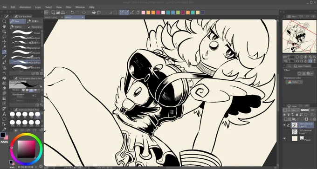317x169 pixels.
Task: Open the Animation menu
Action: click(25, 7)
